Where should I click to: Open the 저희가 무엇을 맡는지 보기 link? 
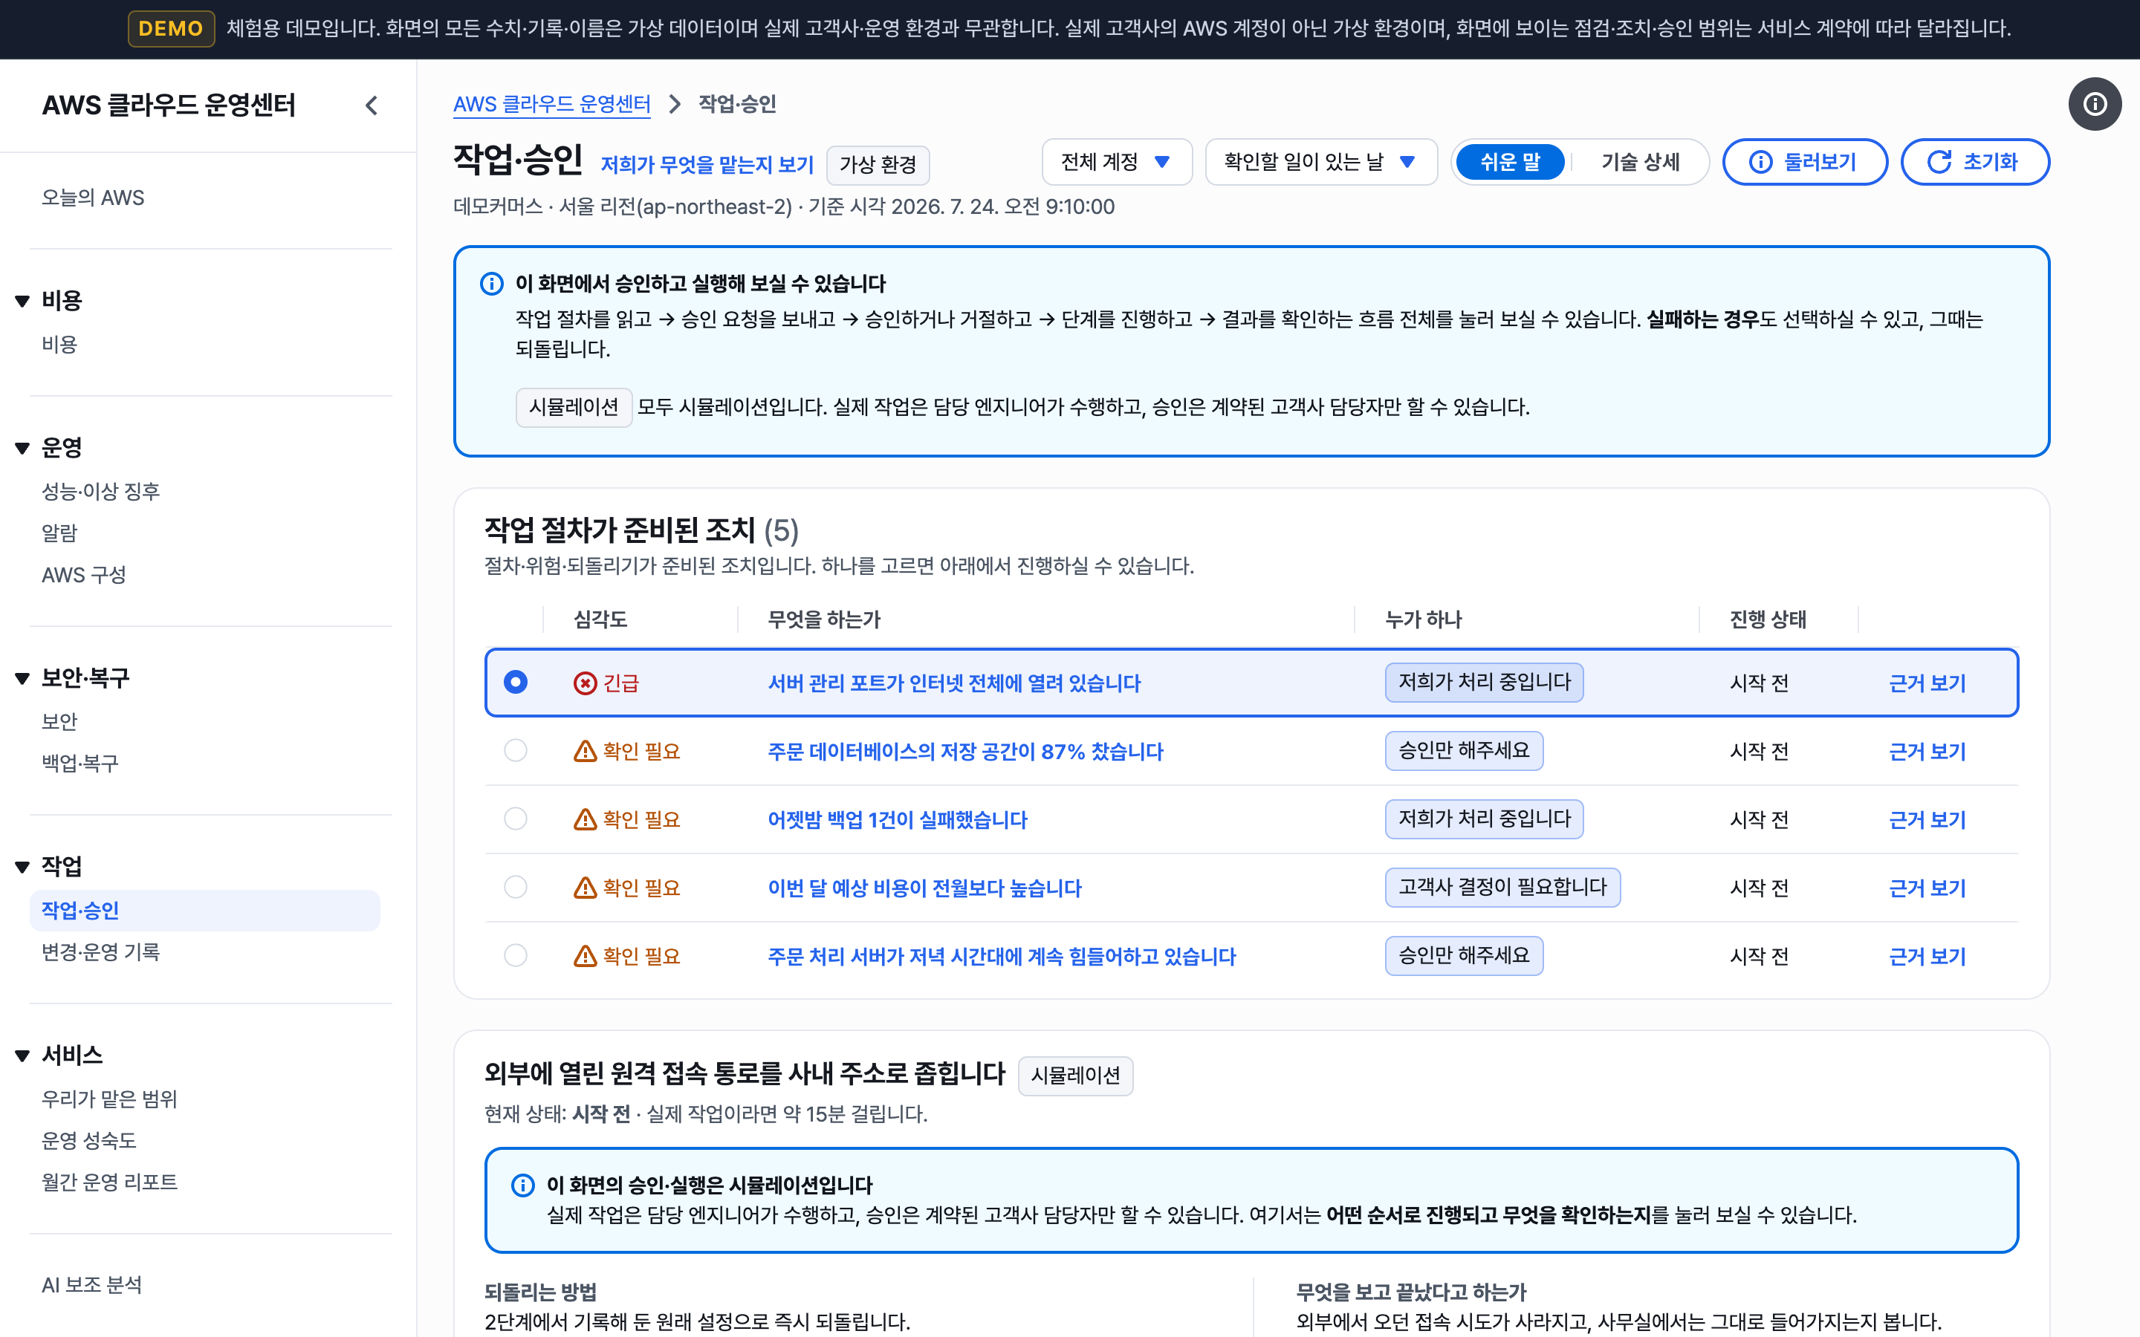pos(707,164)
